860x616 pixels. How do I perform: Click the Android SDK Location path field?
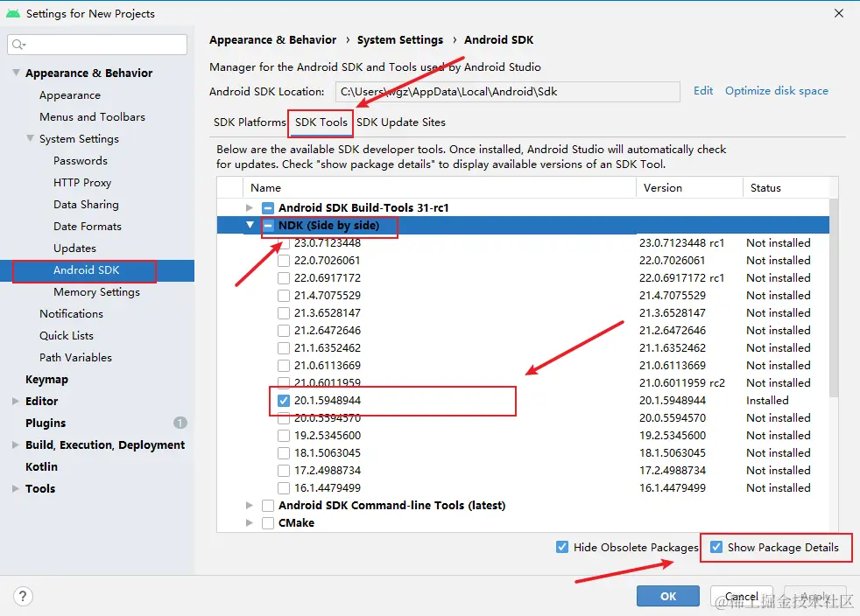click(x=507, y=92)
